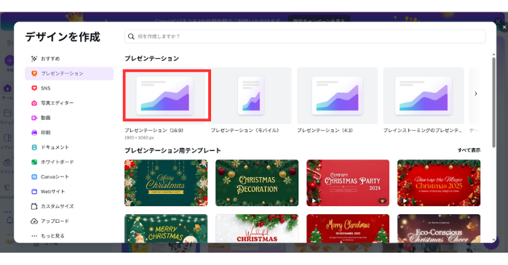Click the 印刷 printer icon
508x265 pixels.
coord(34,132)
